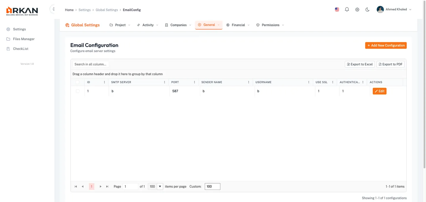Toggle the select-all checkbox in the table header
The width and height of the screenshot is (426, 202).
click(x=78, y=82)
